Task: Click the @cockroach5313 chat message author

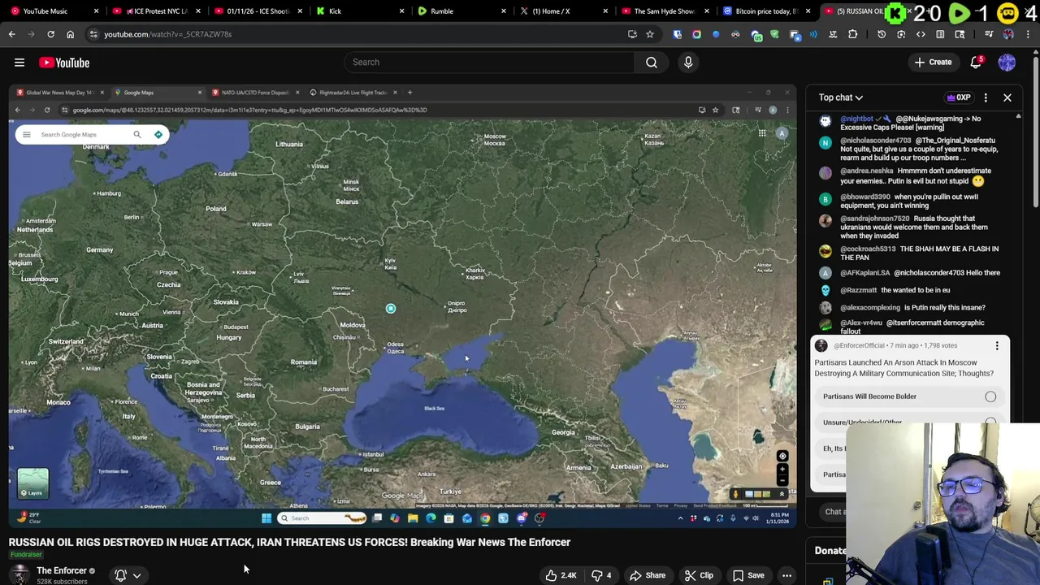Action: coord(868,249)
